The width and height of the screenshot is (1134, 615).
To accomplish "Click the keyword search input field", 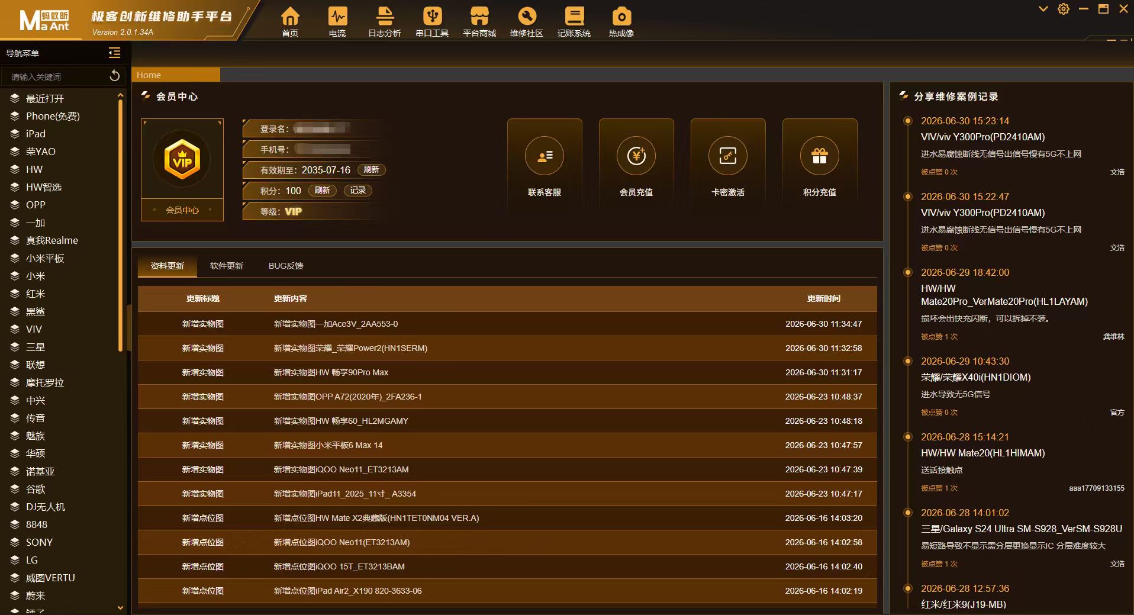I will click(x=56, y=76).
